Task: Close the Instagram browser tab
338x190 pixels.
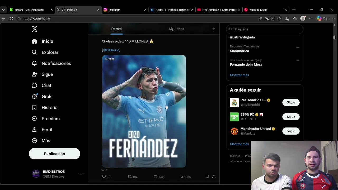Action: point(145,10)
